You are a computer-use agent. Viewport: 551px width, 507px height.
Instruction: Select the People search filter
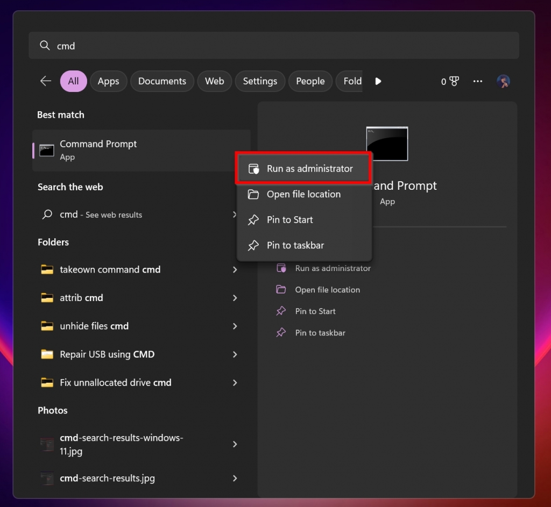(310, 81)
